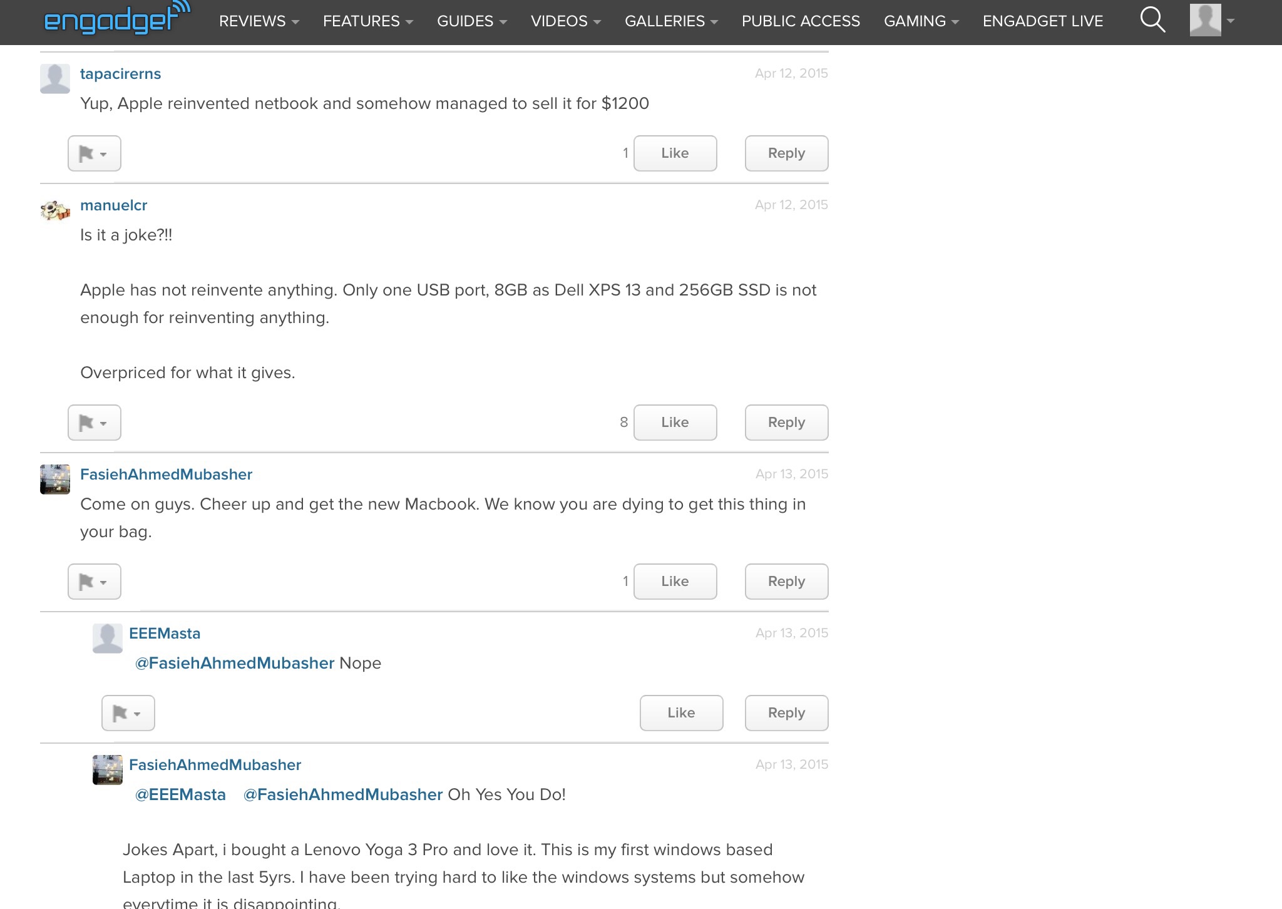Open the Gaming menu

coord(921,21)
